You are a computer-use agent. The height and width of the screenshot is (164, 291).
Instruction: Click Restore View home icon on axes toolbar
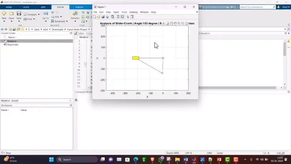click(186, 24)
